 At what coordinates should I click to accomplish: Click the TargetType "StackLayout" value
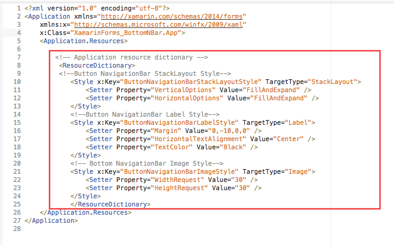click(333, 82)
